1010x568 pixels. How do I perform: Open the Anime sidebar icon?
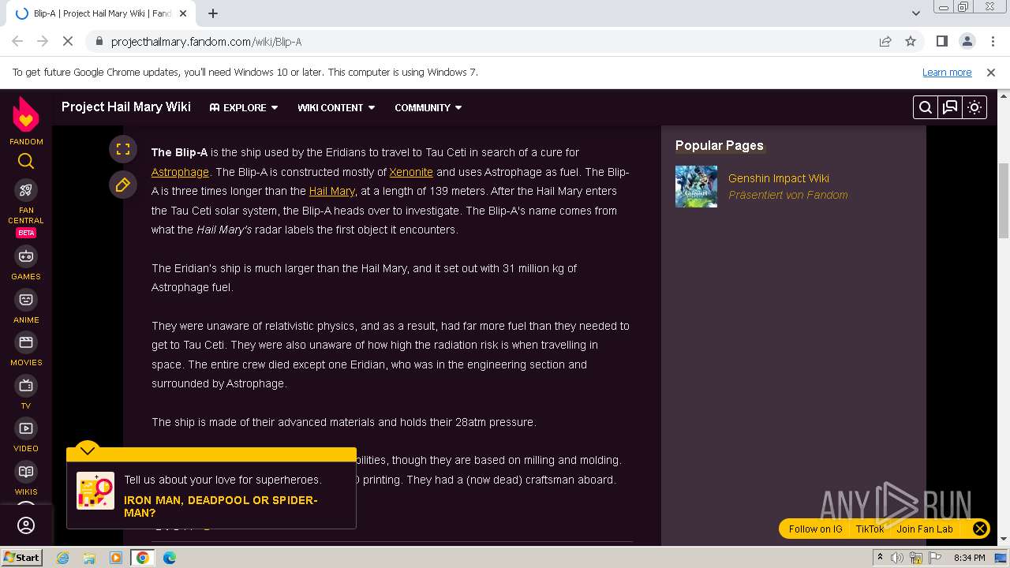tap(26, 300)
